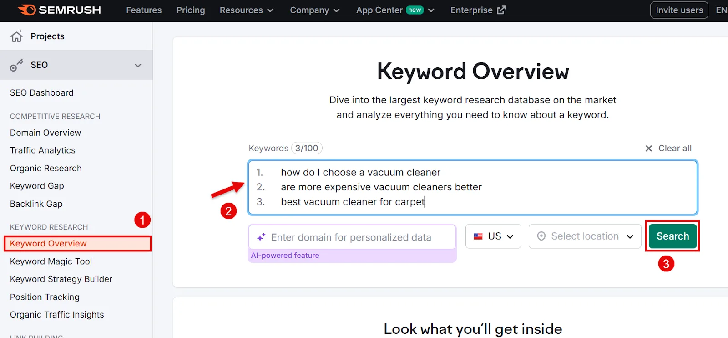Open Keyword Gap in sidebar
This screenshot has width=728, height=338.
point(37,186)
